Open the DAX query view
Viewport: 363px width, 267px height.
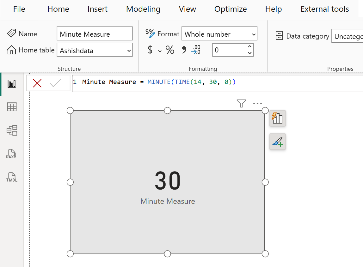pyautogui.click(x=12, y=154)
